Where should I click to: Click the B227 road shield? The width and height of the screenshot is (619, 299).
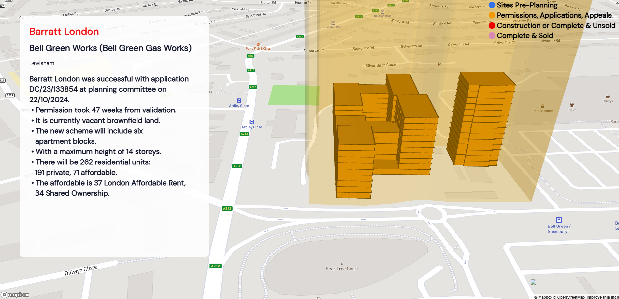(x=10, y=95)
